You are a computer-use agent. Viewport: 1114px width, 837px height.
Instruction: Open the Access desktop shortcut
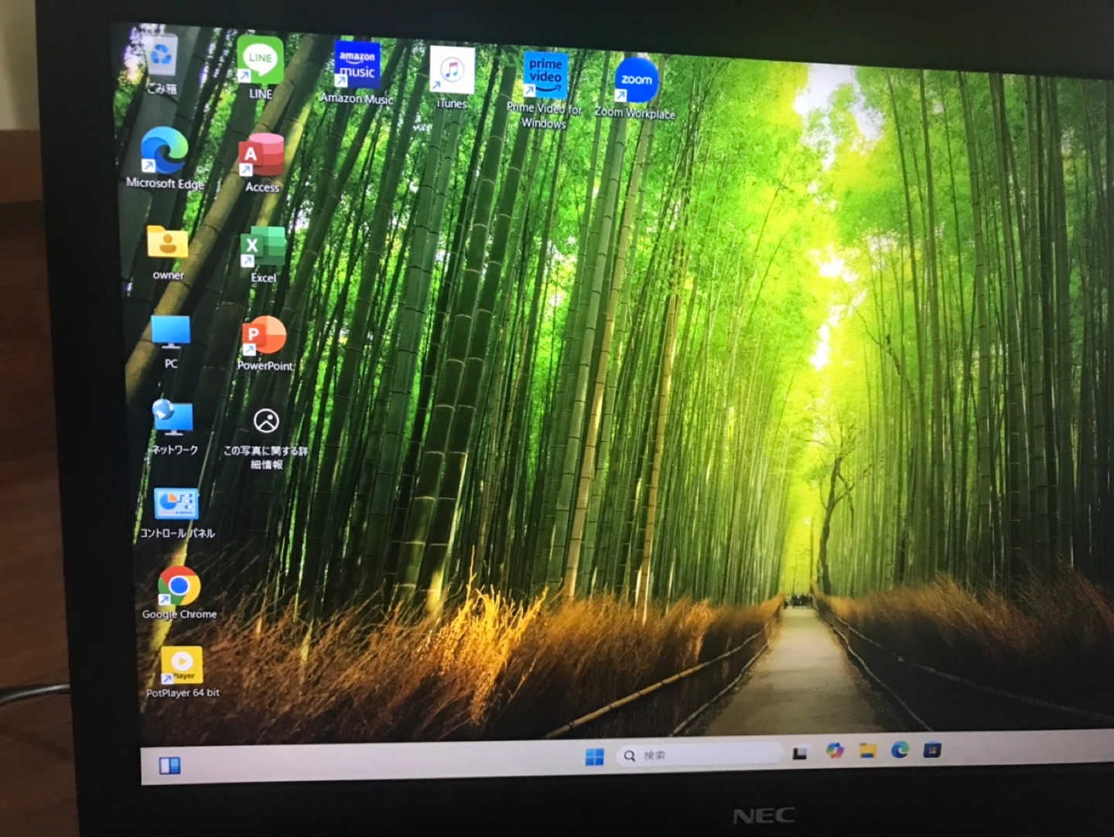point(261,157)
